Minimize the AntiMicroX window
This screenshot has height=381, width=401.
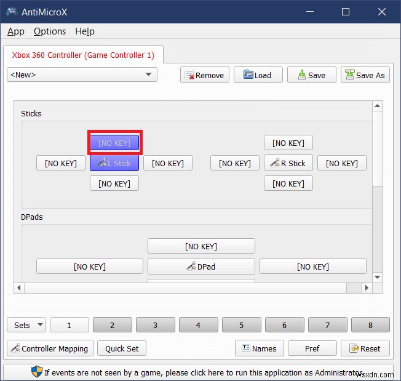(310, 12)
